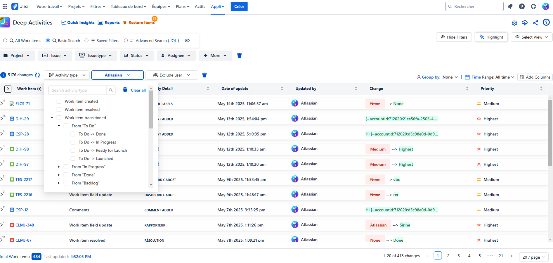The image size is (553, 263).
Task: Open the cloud download export icon
Action: click(x=525, y=23)
